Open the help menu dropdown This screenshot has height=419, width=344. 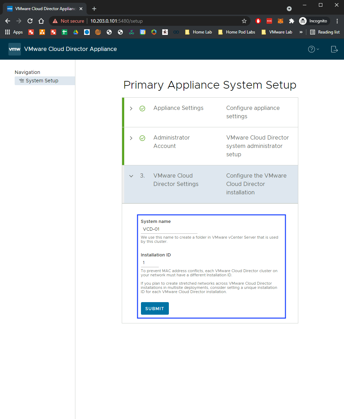pos(313,49)
